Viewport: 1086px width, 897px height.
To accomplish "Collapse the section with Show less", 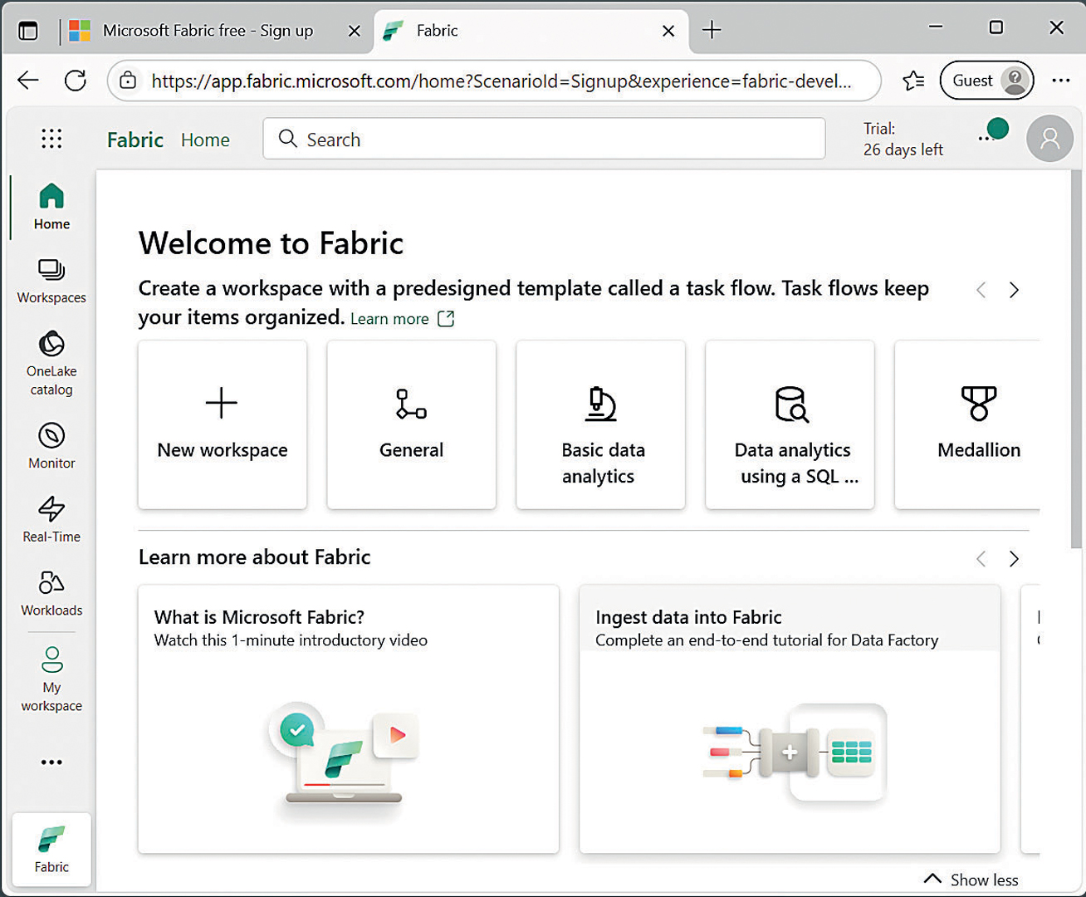I will coord(971,880).
